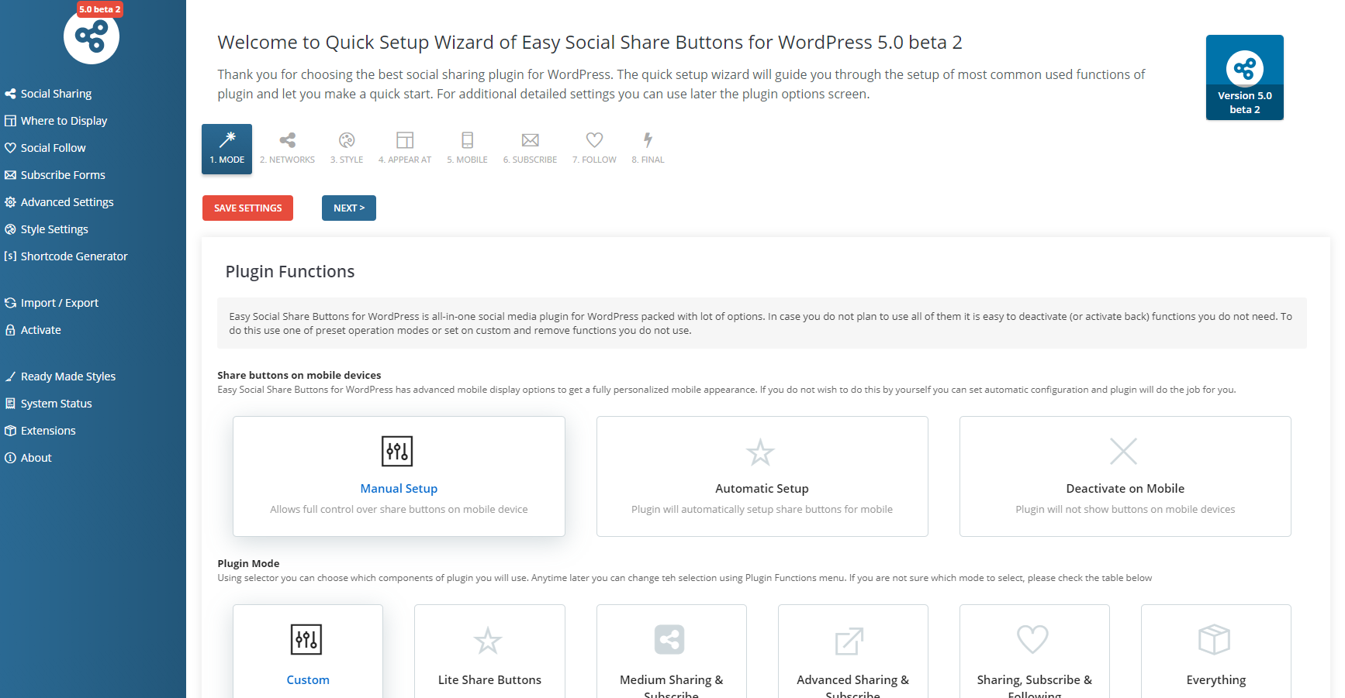
Task: Open the Where to Display menu
Action: click(x=64, y=121)
